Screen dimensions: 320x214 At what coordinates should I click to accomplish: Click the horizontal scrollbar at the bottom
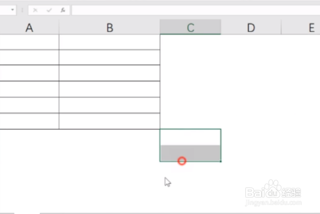(180, 213)
